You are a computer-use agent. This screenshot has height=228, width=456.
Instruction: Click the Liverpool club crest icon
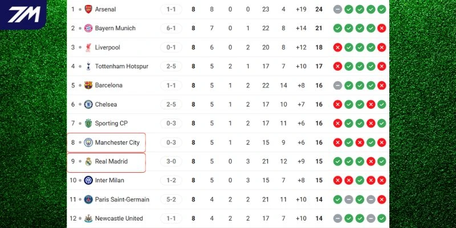point(88,47)
